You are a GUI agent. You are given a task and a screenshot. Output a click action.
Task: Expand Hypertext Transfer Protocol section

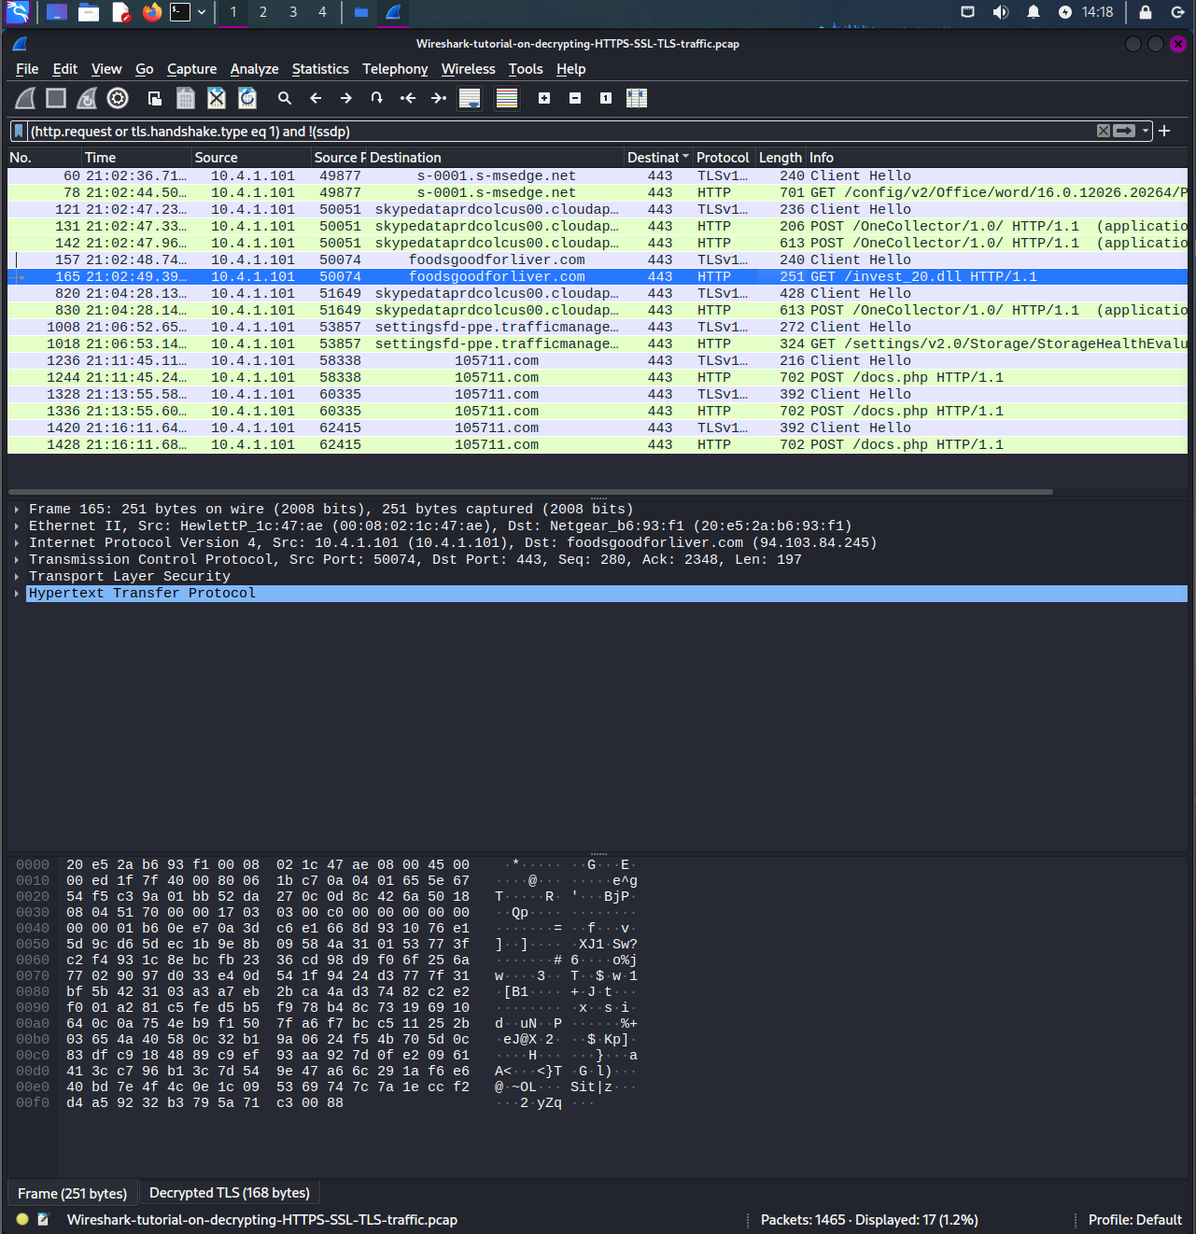17,594
